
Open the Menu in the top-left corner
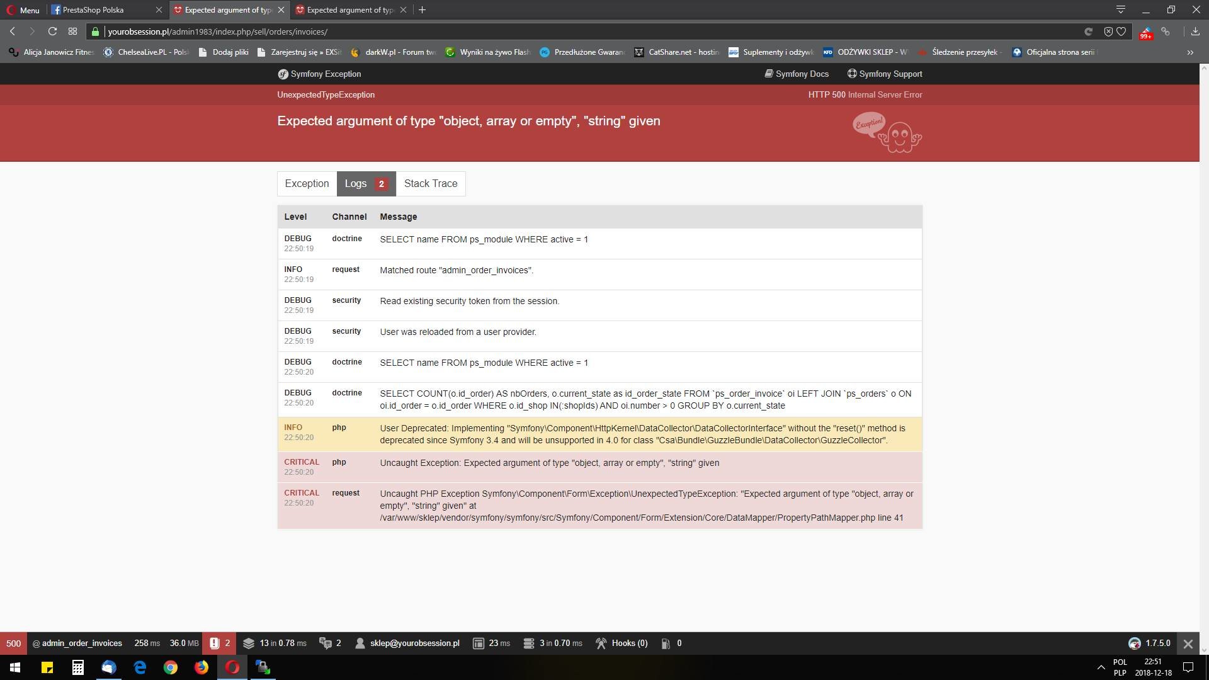tap(23, 9)
